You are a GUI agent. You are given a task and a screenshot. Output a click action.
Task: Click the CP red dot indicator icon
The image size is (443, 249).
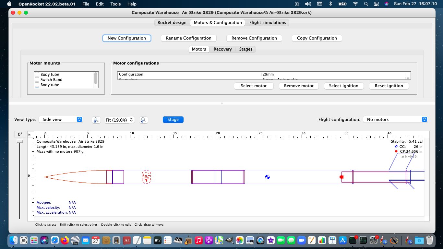pos(397,151)
